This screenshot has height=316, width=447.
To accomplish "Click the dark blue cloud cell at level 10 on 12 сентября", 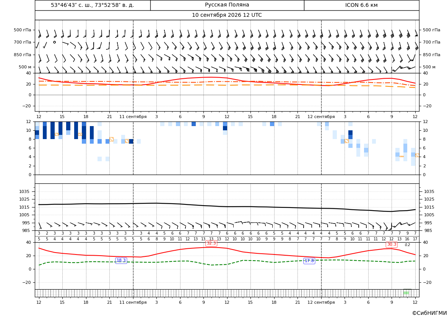I will pos(350,133).
